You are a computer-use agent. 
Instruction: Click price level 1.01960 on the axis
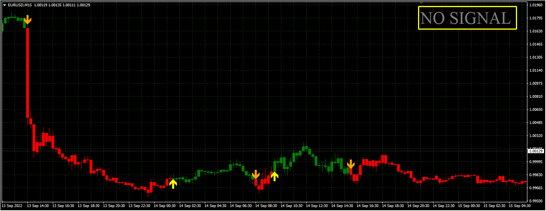click(535, 5)
